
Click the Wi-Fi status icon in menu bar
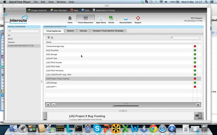tap(161, 2)
